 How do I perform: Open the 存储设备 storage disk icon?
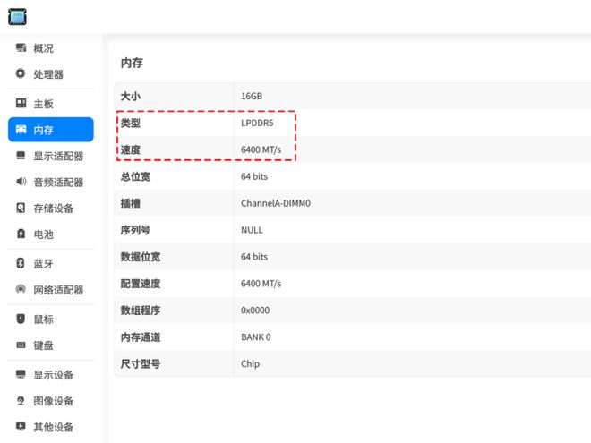(x=21, y=208)
